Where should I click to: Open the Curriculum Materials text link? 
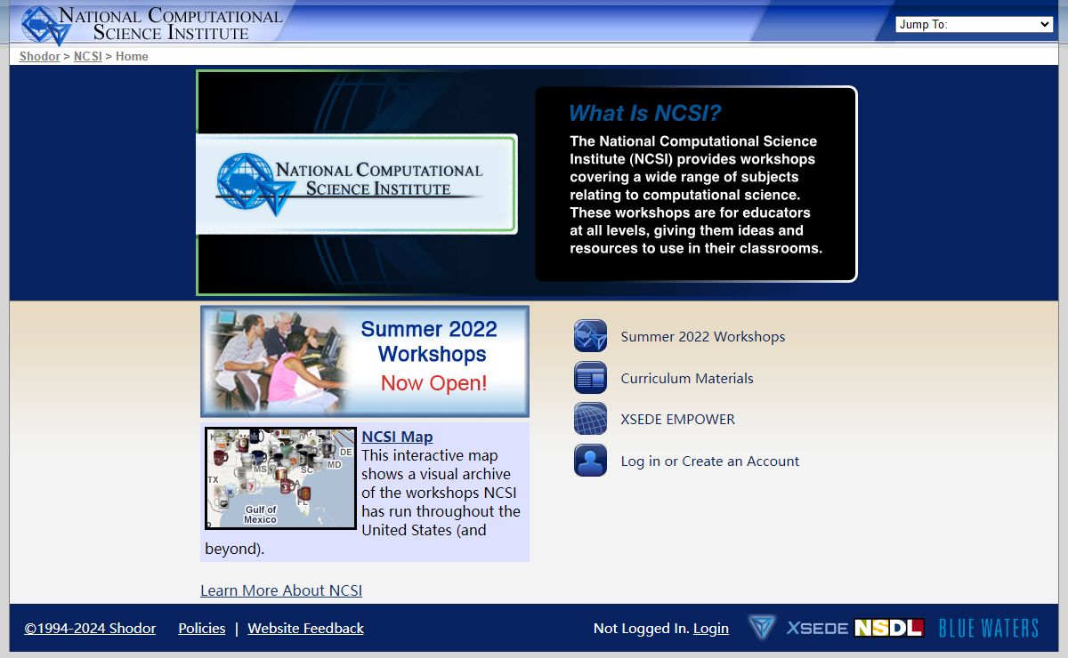point(687,378)
